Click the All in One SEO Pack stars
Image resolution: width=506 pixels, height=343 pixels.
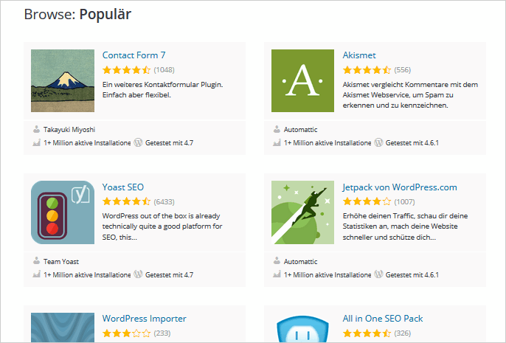coord(367,333)
